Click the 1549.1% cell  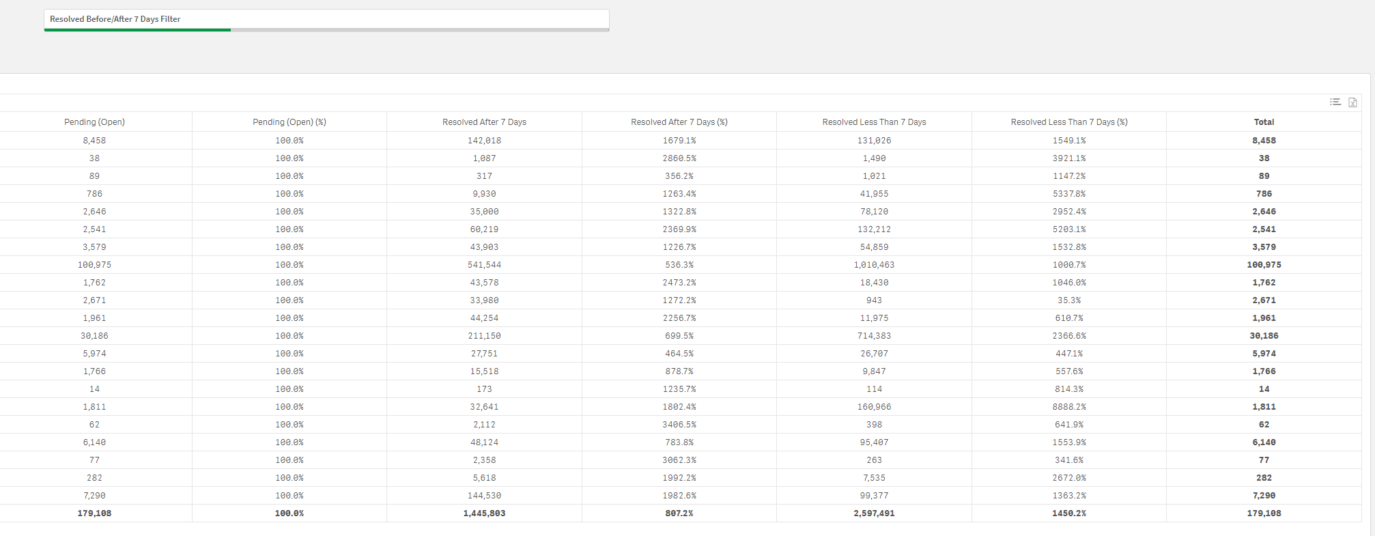point(1069,141)
